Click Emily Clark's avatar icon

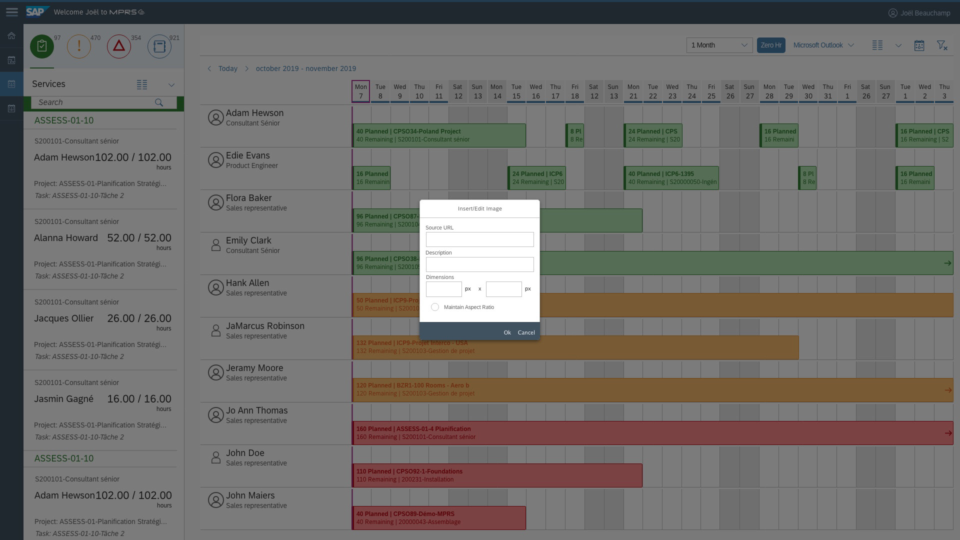215,245
